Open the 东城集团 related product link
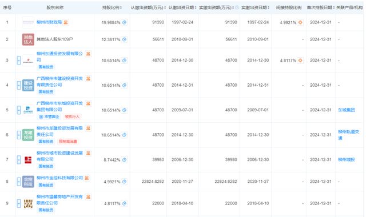 point(347,110)
